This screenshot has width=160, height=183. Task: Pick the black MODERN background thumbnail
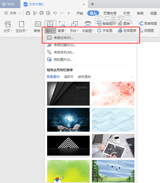pyautogui.click(x=68, y=94)
